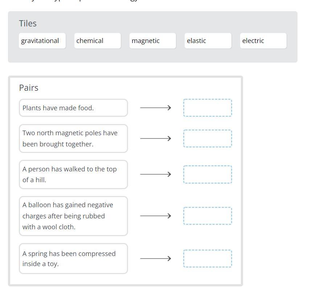Select the gravitational tile

pyautogui.click(x=42, y=41)
